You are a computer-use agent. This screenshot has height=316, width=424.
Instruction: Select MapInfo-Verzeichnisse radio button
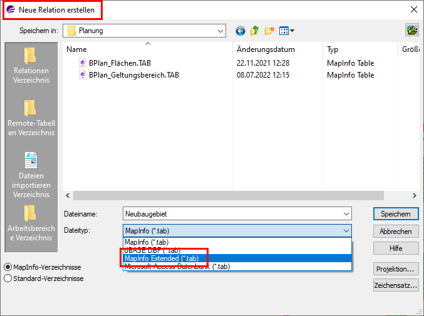point(8,267)
